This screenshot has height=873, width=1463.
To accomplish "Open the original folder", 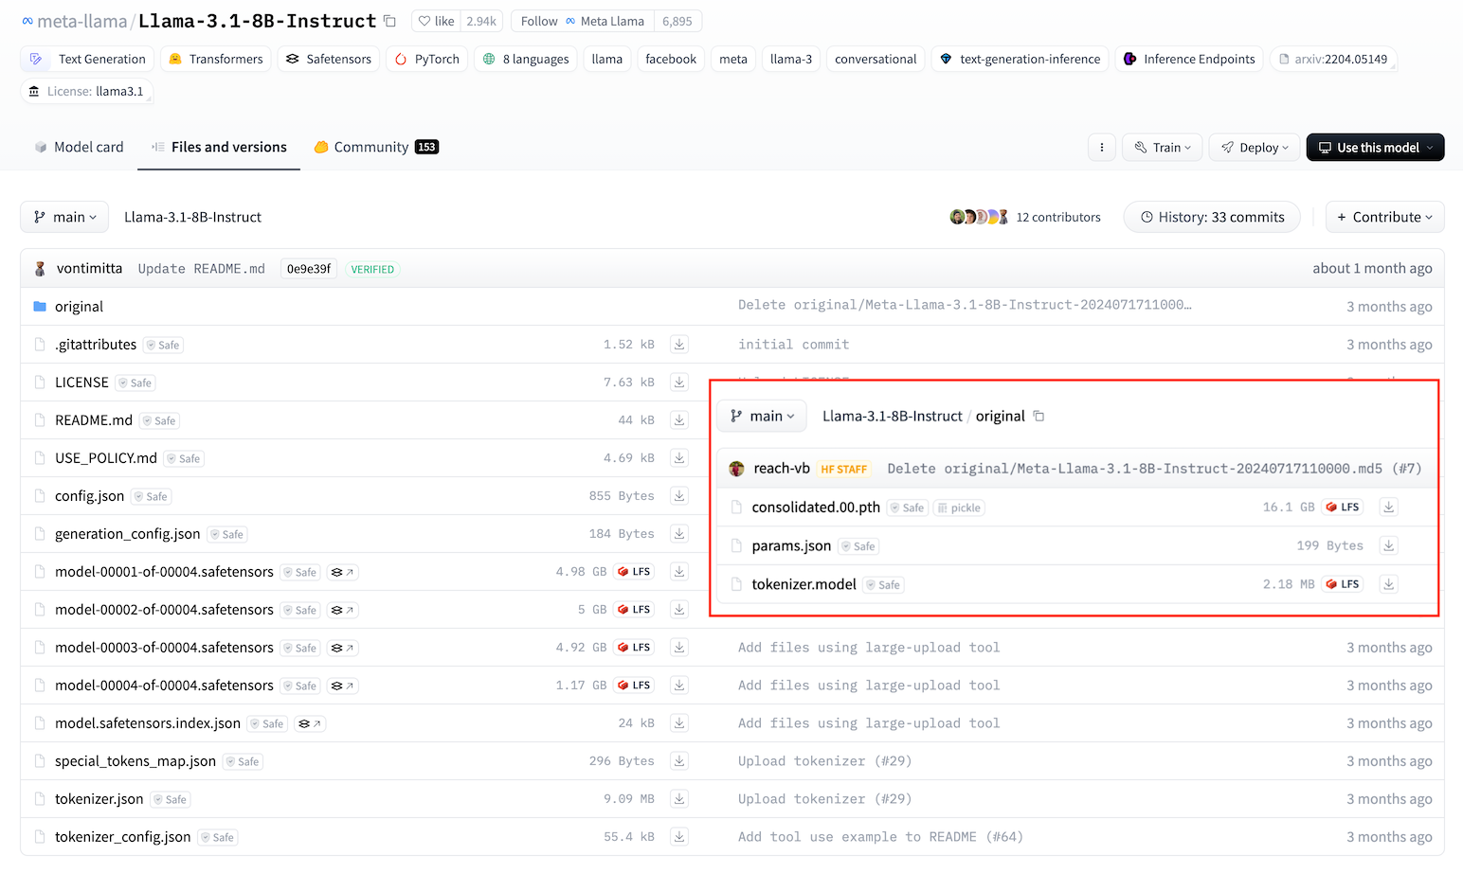I will click(79, 307).
